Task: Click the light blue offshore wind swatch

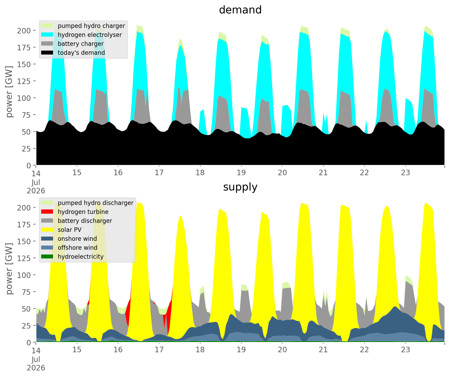Action: point(47,248)
